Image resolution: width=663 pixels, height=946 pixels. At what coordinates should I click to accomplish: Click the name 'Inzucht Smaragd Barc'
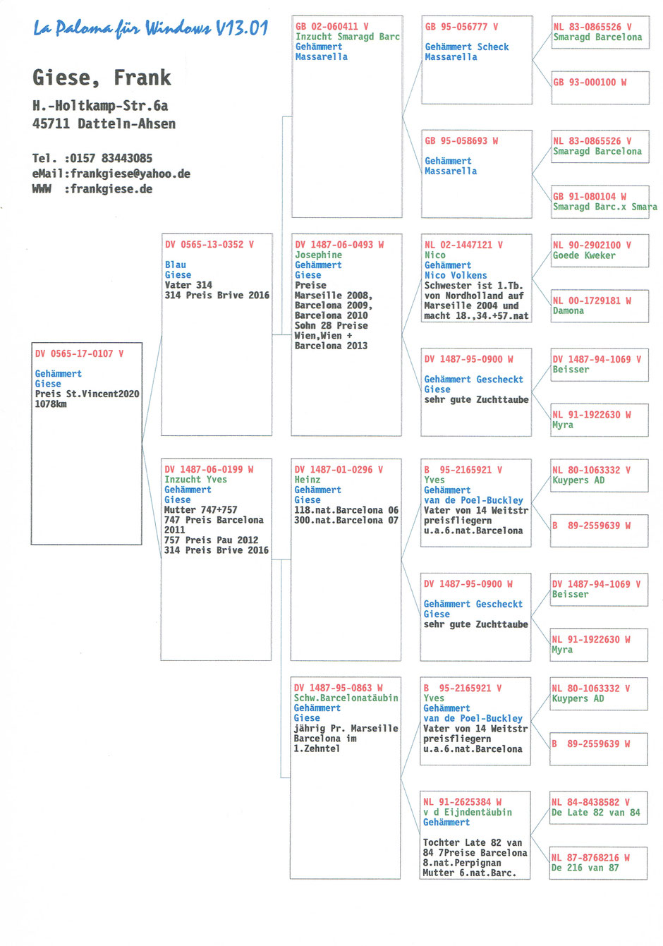click(x=348, y=37)
